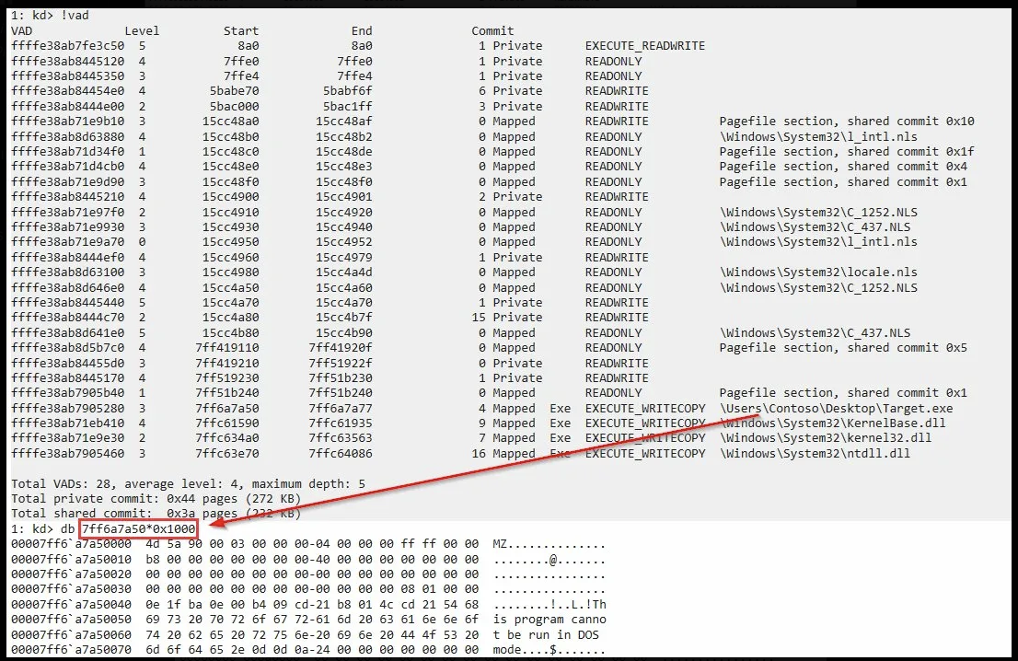Click the Commit column header
The height and width of the screenshot is (661, 1018).
coord(492,31)
